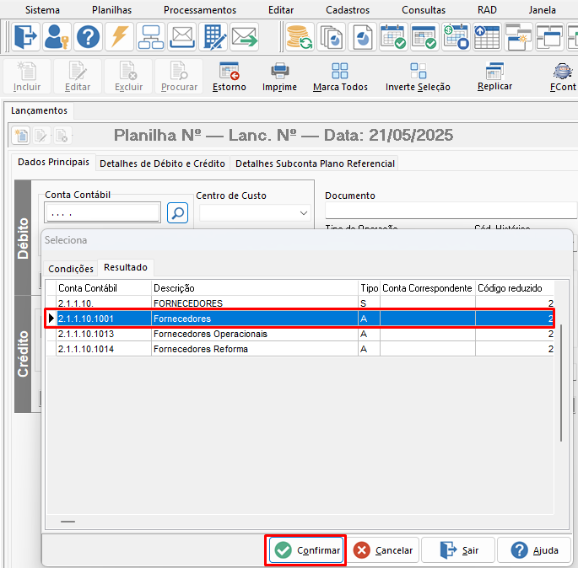This screenshot has height=568, width=578.
Task: Click the Conta Correspondente column header
Action: (427, 288)
